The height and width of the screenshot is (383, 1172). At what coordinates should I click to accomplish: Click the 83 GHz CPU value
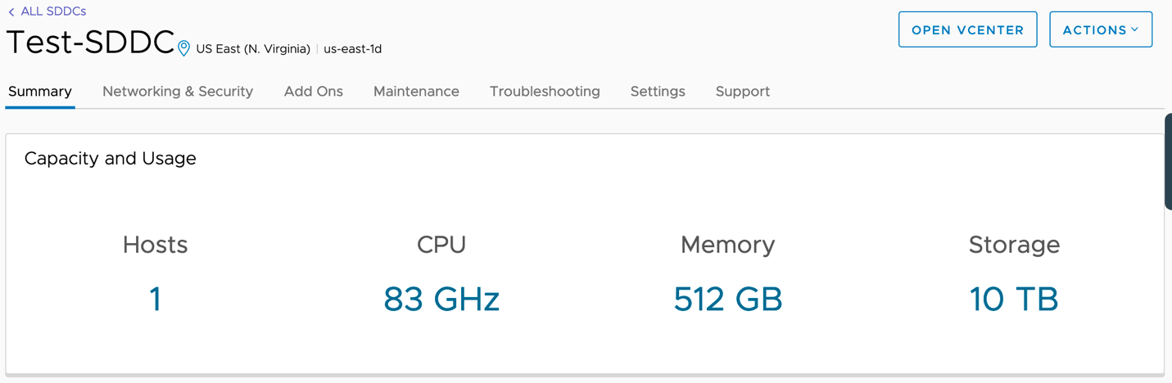tap(441, 300)
